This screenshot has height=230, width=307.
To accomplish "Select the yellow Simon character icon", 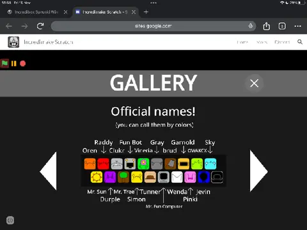I will [137, 177].
